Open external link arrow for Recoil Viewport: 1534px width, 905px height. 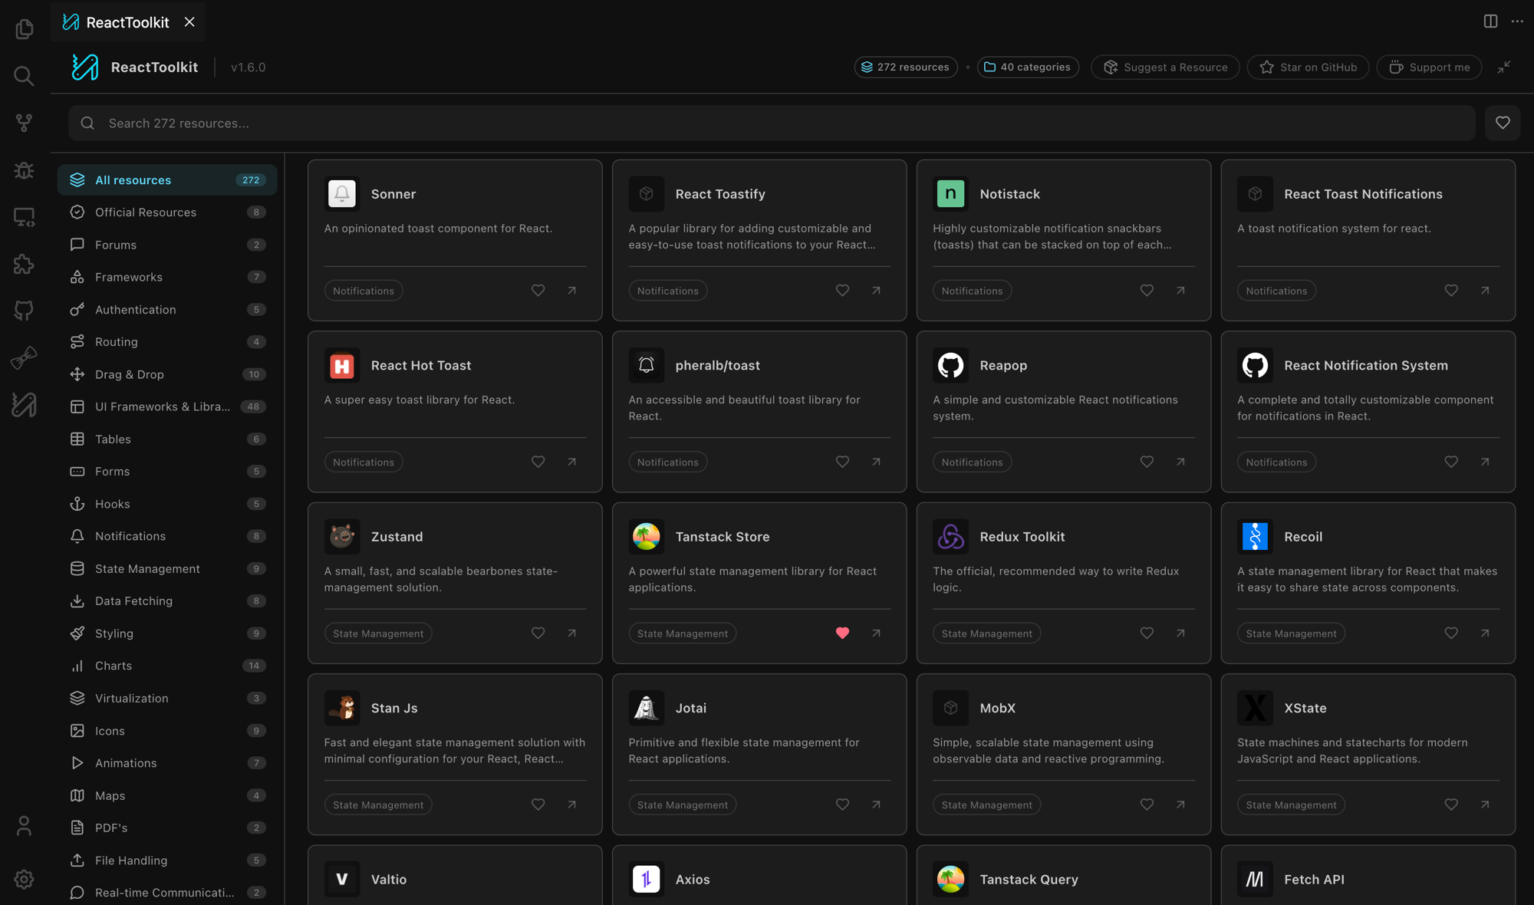tap(1485, 633)
